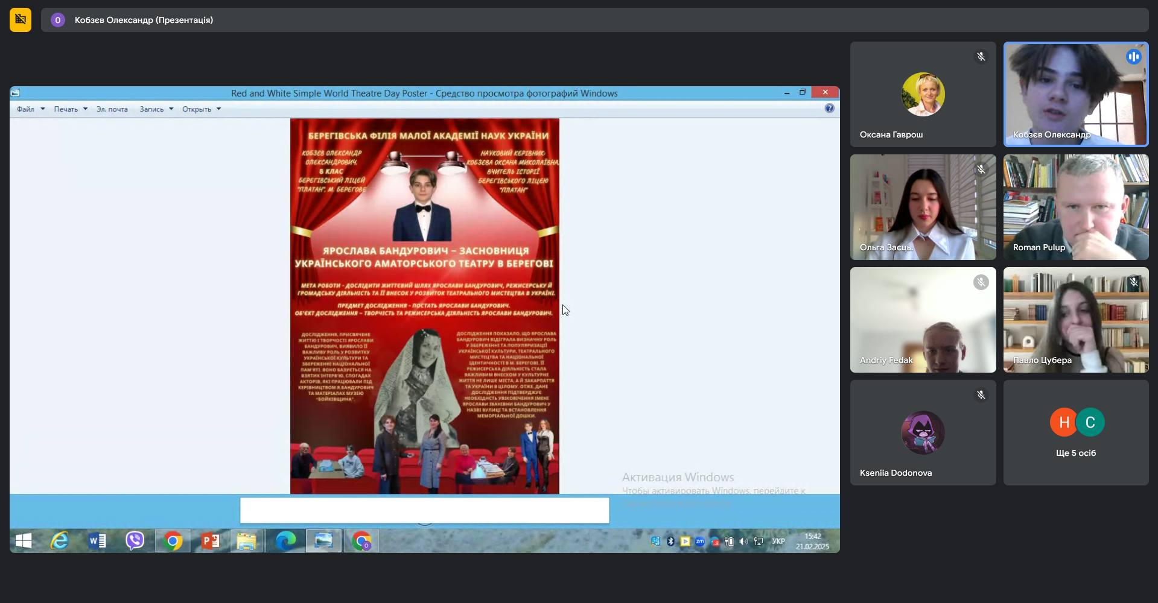
Task: Switch the УКР input language indicator
Action: (x=778, y=541)
